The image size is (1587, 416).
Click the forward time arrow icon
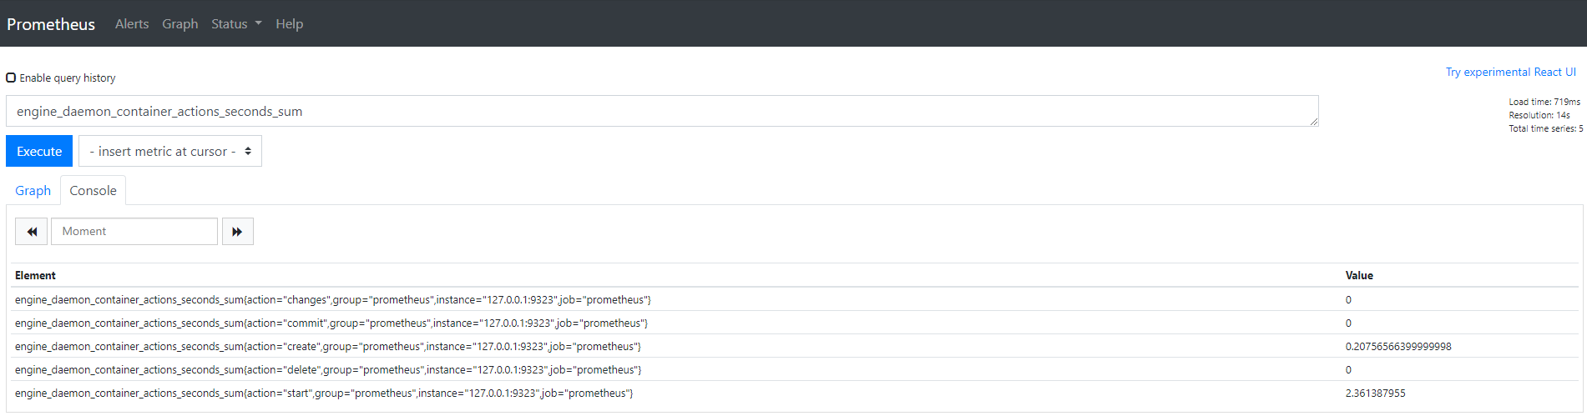pos(237,232)
